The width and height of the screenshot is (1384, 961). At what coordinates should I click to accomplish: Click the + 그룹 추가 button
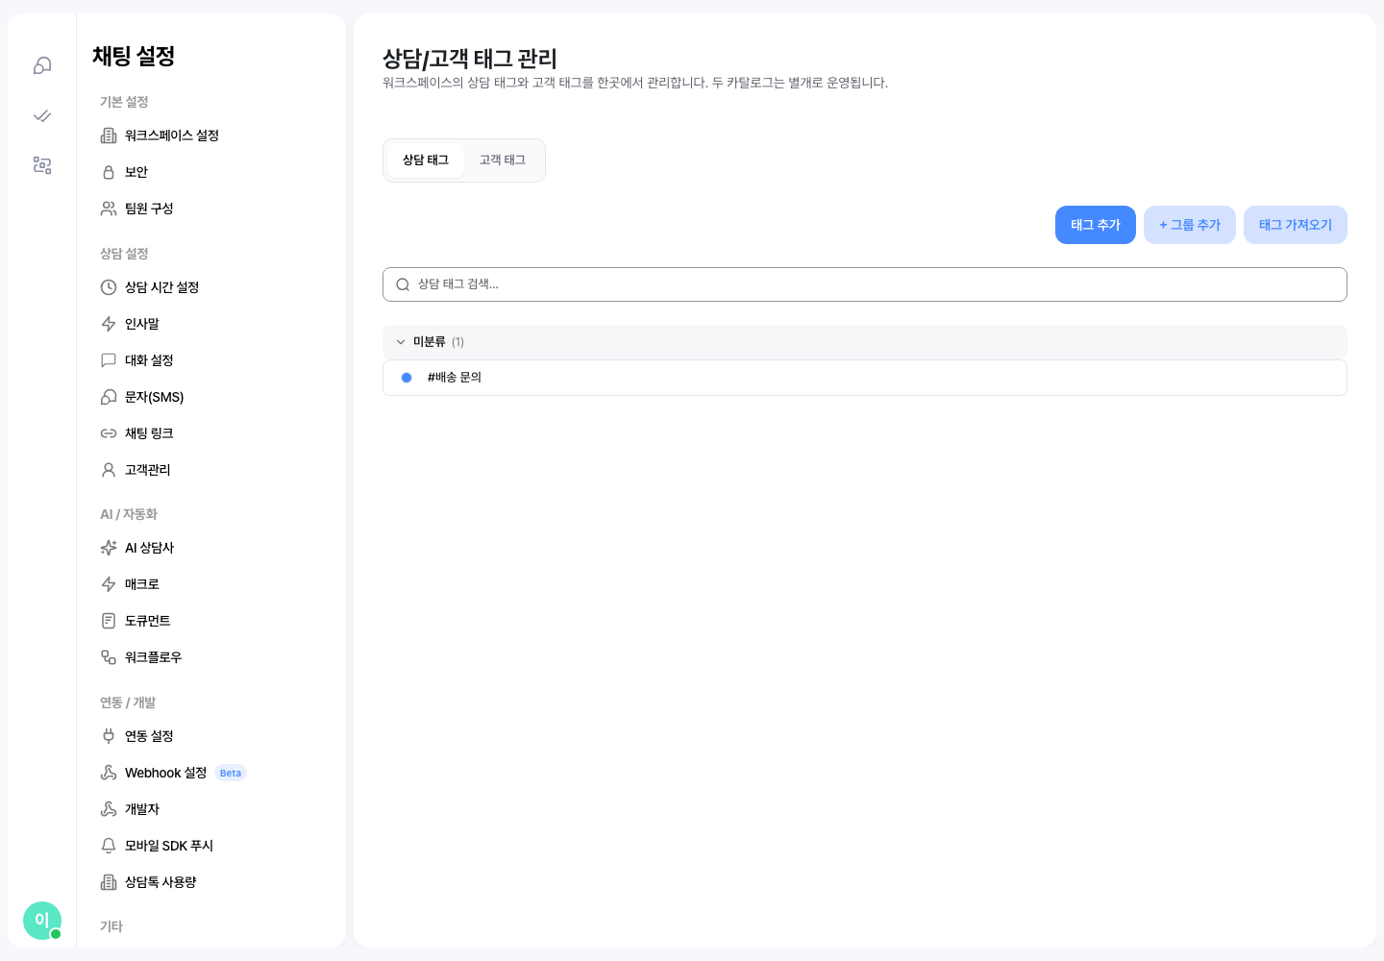(x=1190, y=225)
